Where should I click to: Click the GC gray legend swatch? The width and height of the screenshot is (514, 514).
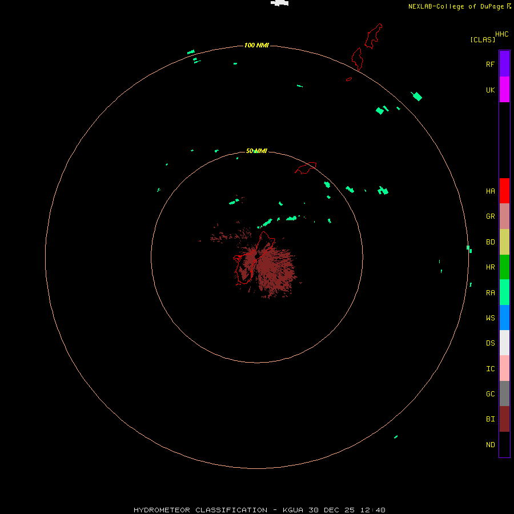pos(504,393)
